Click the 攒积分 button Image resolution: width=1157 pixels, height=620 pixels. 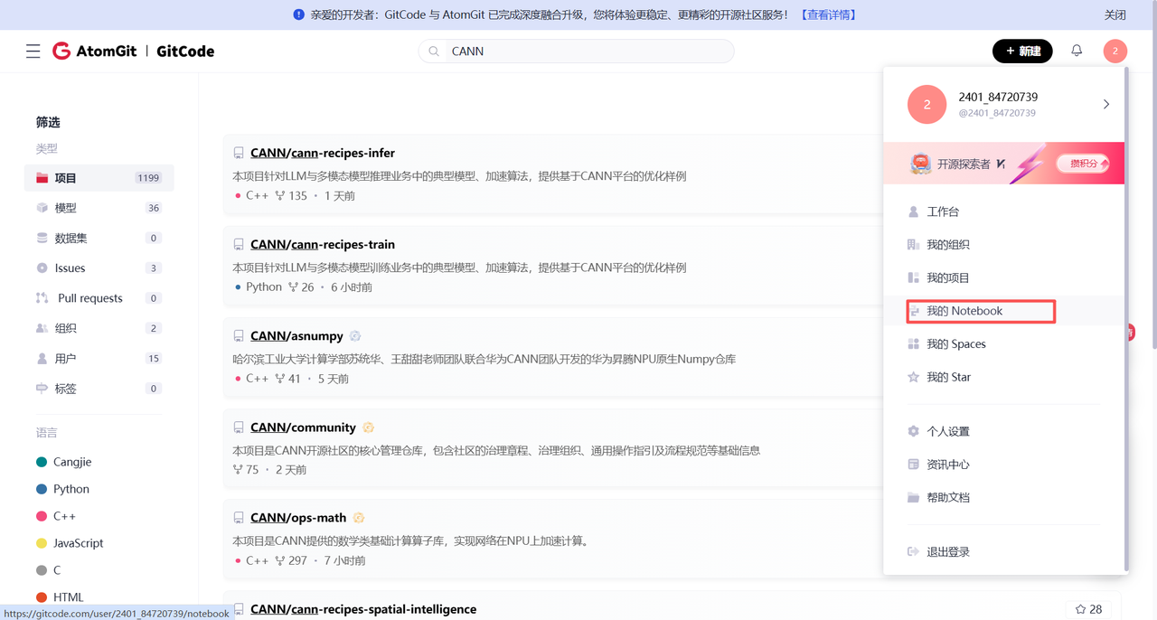click(1083, 164)
